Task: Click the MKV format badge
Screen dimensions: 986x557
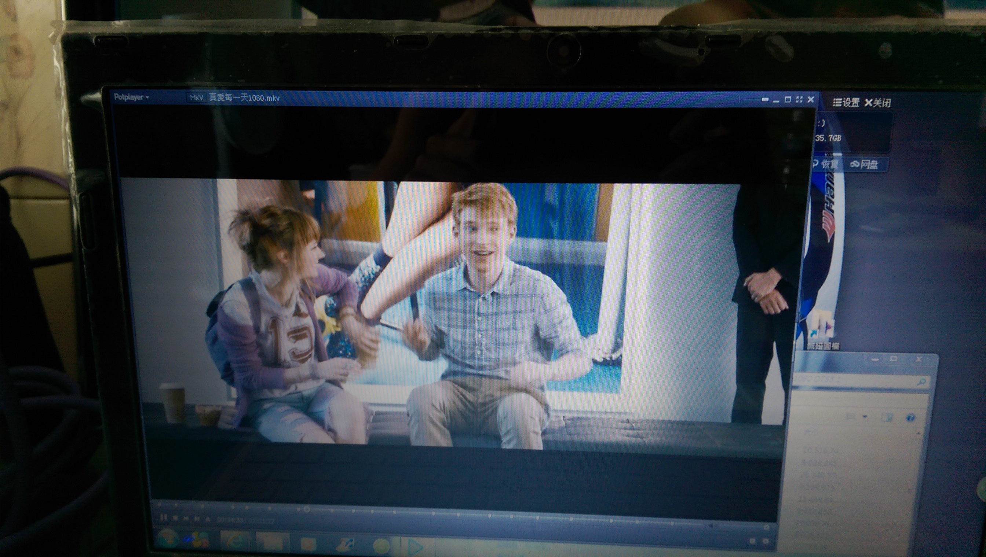Action: pos(197,97)
